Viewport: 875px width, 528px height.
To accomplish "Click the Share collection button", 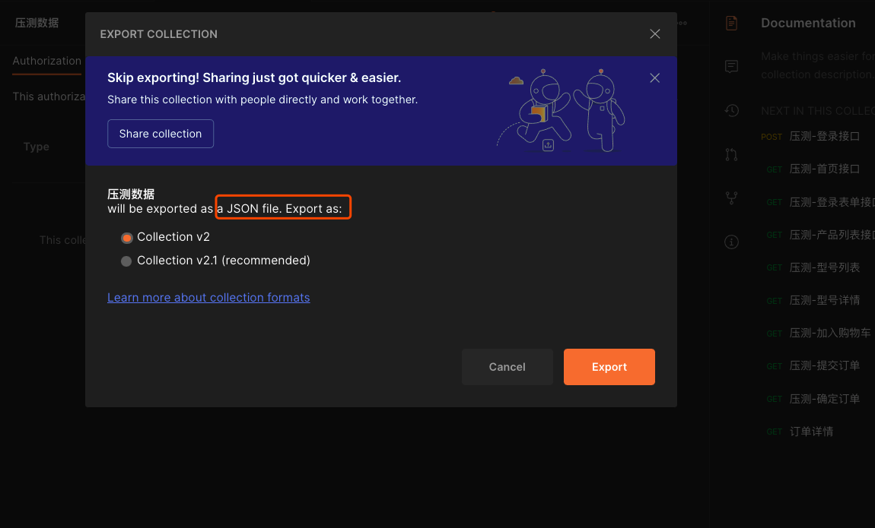I will (x=160, y=134).
